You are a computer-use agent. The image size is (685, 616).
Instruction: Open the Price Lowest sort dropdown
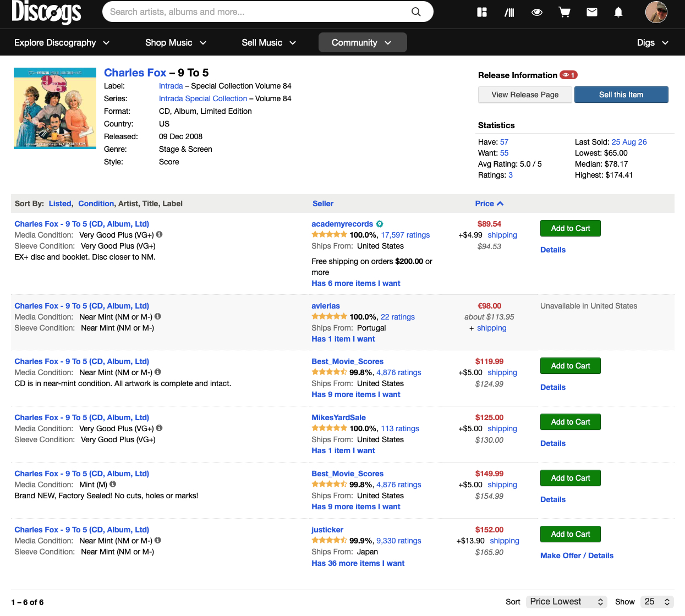(x=567, y=602)
